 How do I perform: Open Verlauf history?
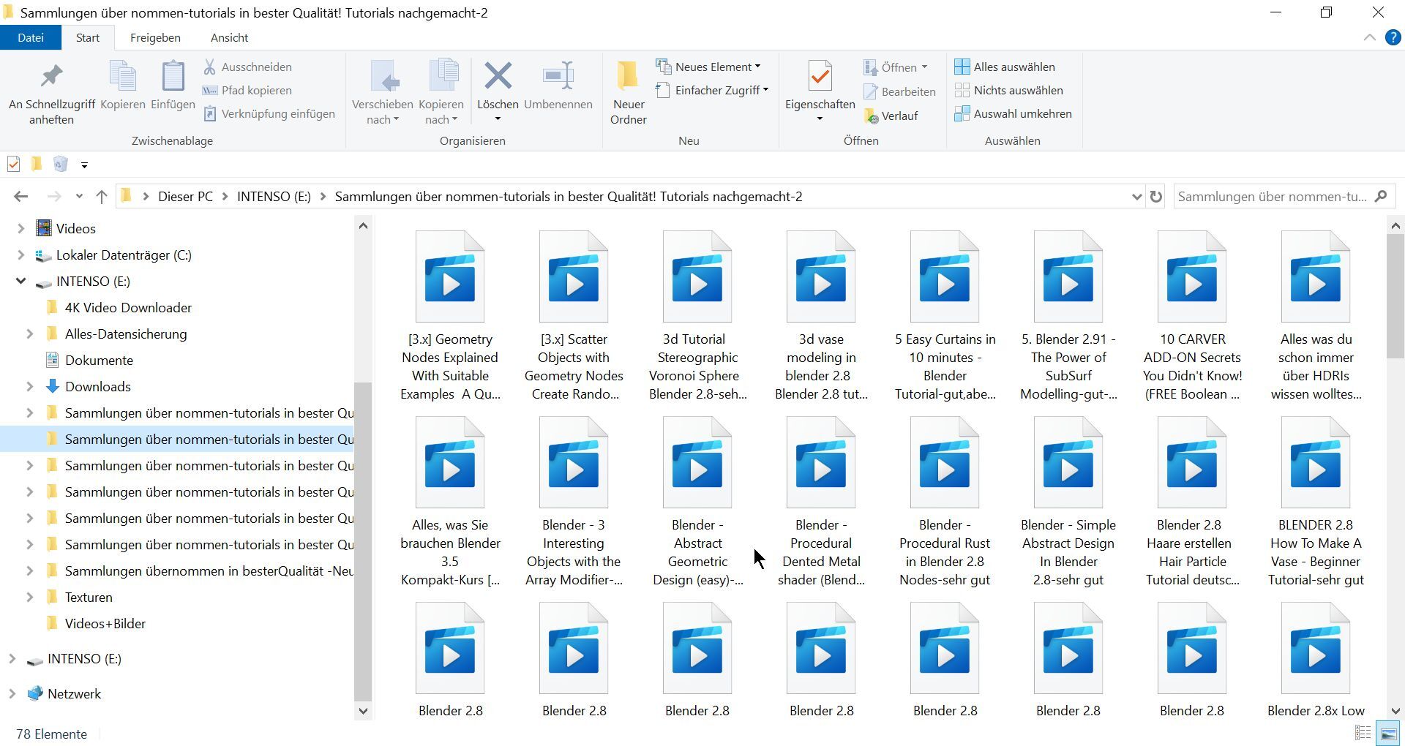pyautogui.click(x=891, y=116)
